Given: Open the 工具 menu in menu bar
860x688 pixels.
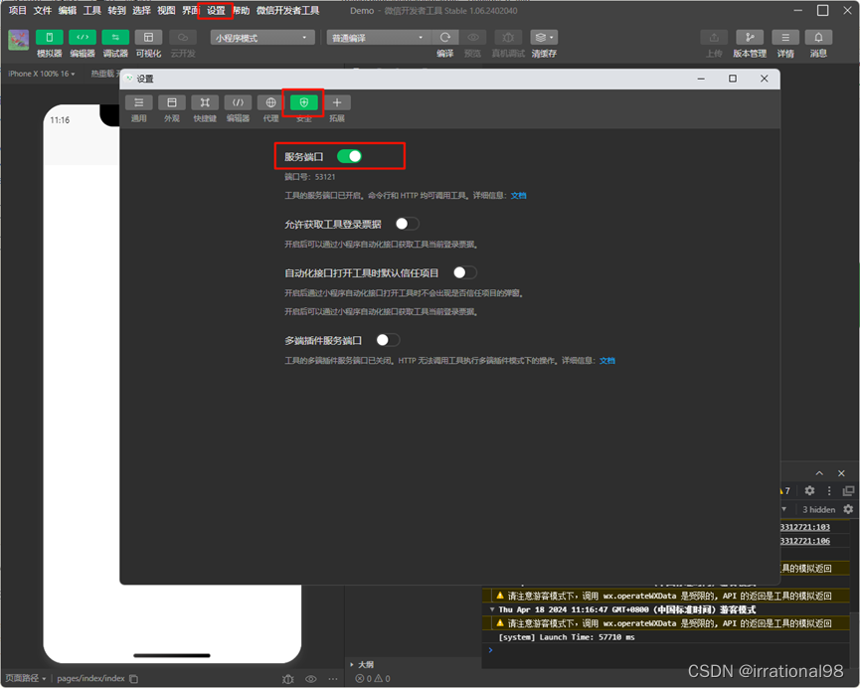Looking at the screenshot, I should (90, 11).
